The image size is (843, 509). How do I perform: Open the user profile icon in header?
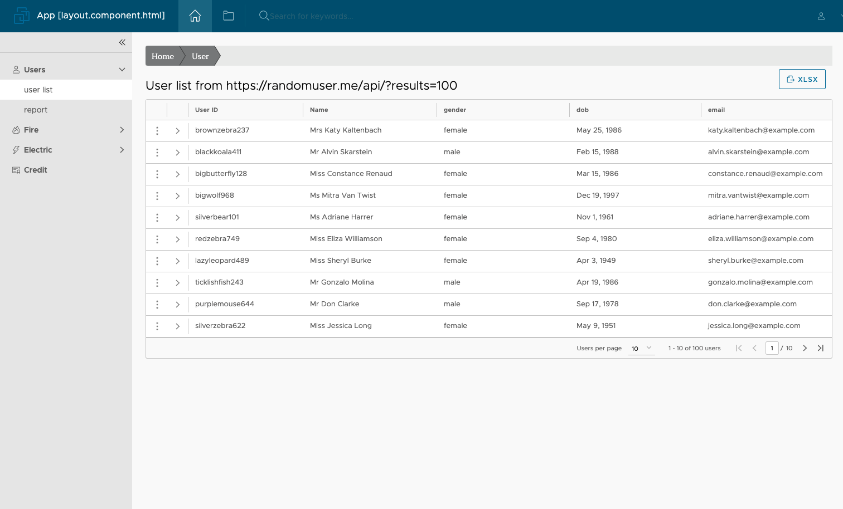pyautogui.click(x=821, y=16)
